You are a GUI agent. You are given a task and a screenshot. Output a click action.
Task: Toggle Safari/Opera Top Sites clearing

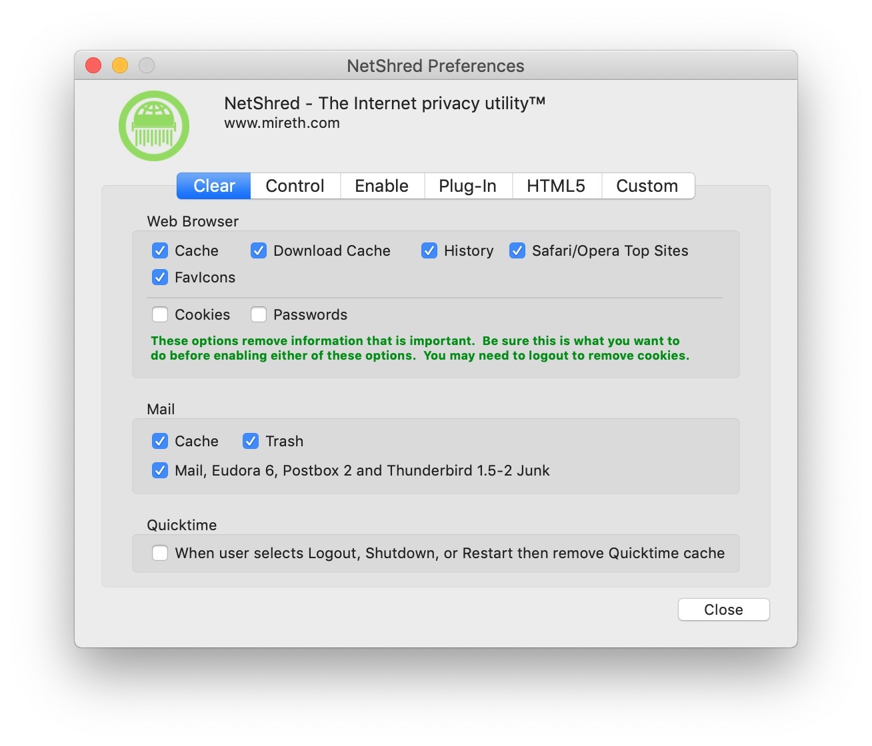point(517,250)
